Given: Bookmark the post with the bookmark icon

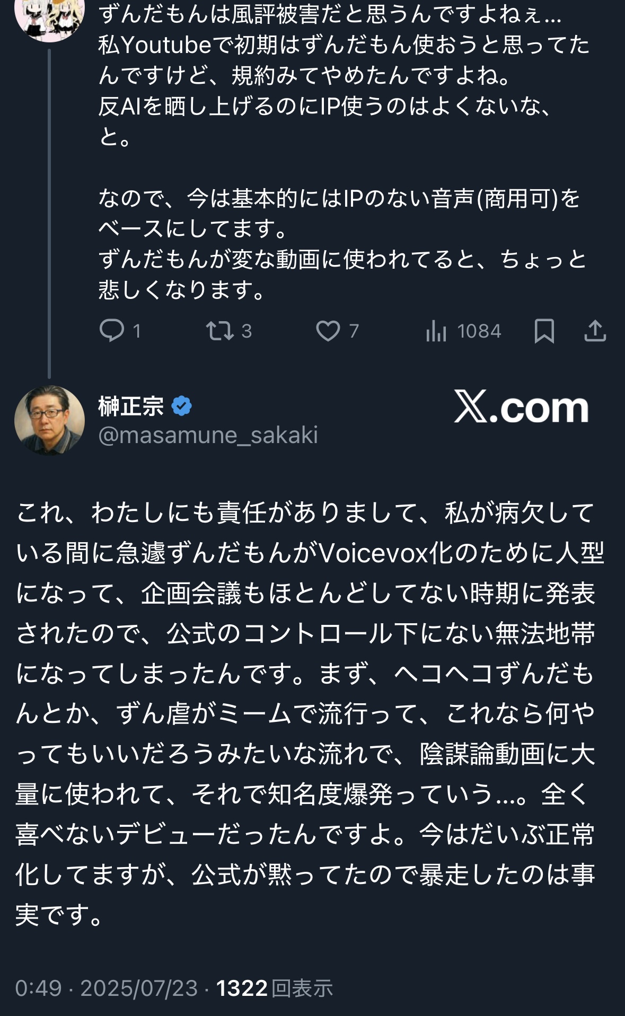Looking at the screenshot, I should 544,331.
